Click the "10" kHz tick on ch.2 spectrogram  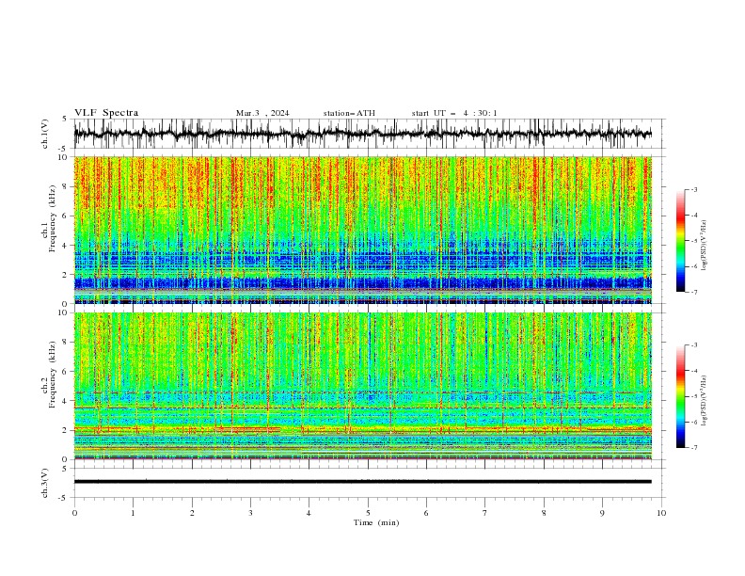pyautogui.click(x=63, y=313)
